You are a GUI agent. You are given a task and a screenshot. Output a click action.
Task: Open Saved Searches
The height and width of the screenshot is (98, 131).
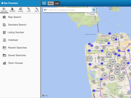pos(20,55)
